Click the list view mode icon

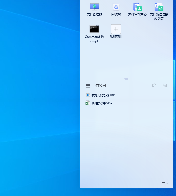[164, 183]
